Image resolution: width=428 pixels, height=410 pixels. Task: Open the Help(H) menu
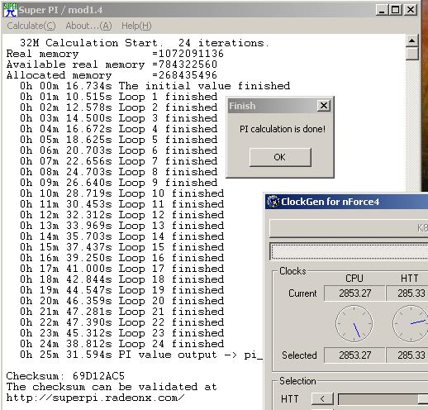pos(136,26)
